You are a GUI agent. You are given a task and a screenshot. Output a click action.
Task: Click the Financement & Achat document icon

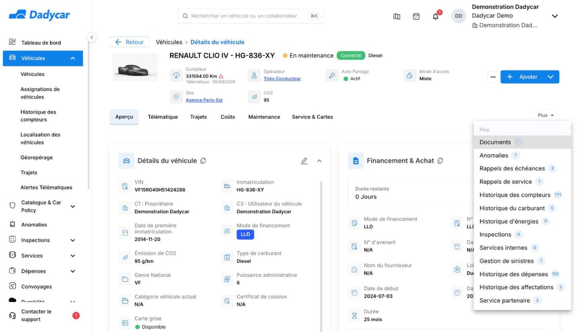click(356, 161)
